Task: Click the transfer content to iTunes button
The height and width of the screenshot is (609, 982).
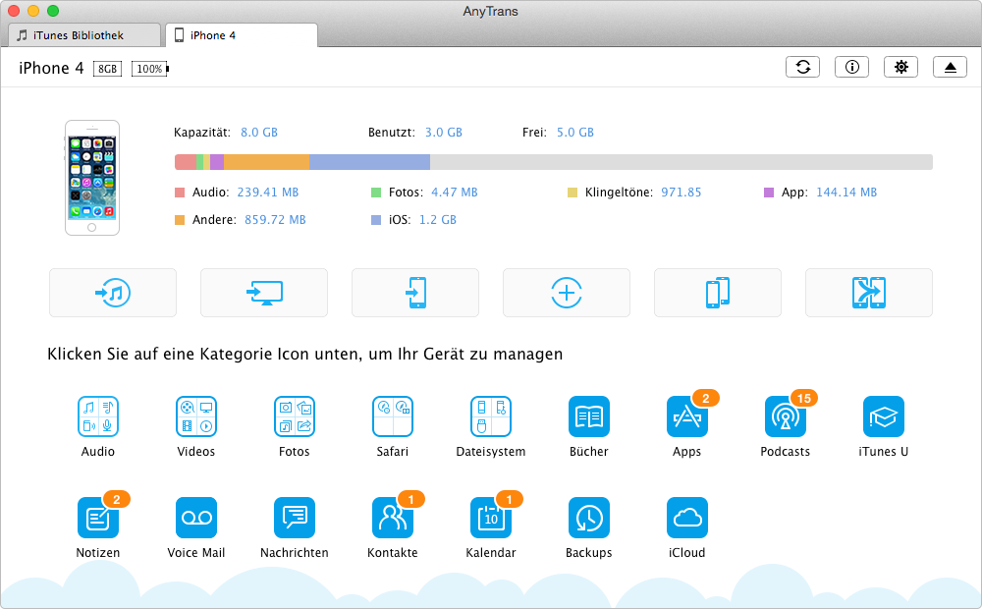Action: coord(113,293)
